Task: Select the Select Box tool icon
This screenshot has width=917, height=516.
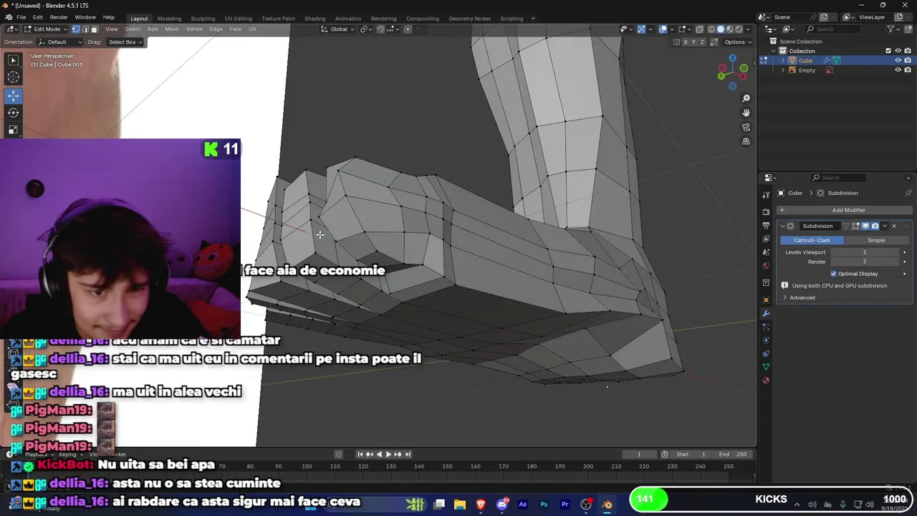Action: coord(14,60)
